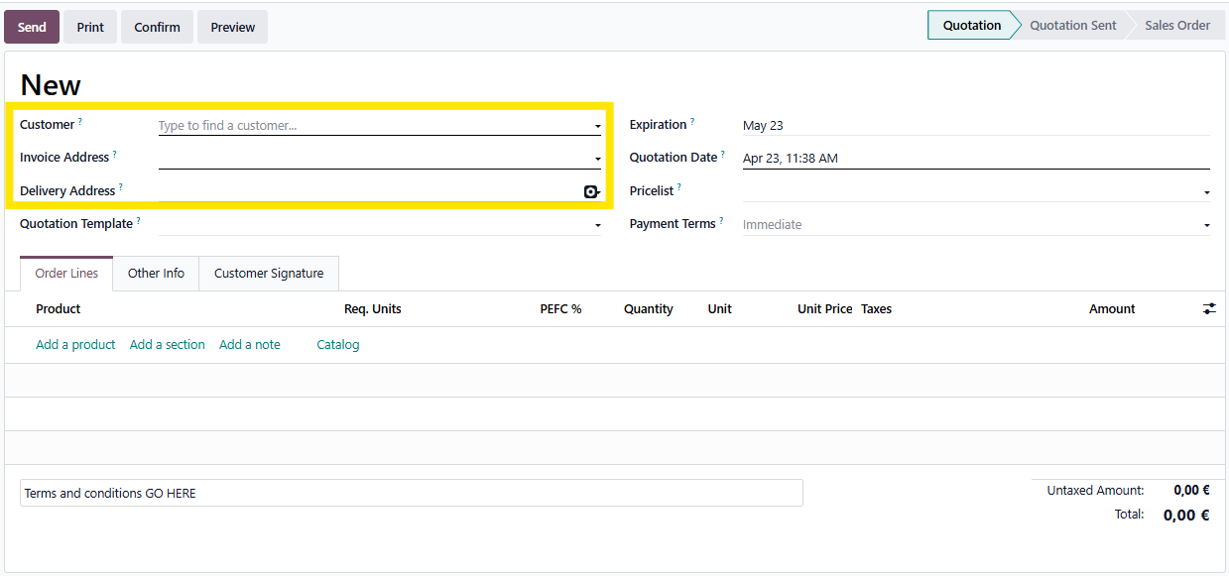Expand the Customer dropdown arrow
Image resolution: width=1229 pixels, height=576 pixels.
coord(598,126)
